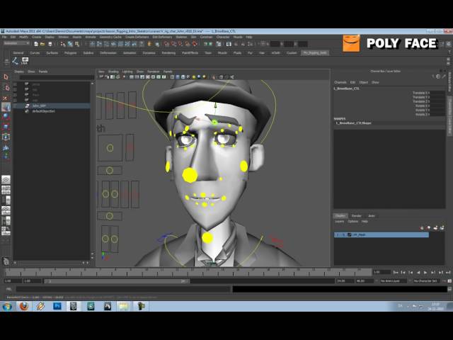453x340 pixels.
Task: Go to end of playback range
Action: [x=448, y=272]
